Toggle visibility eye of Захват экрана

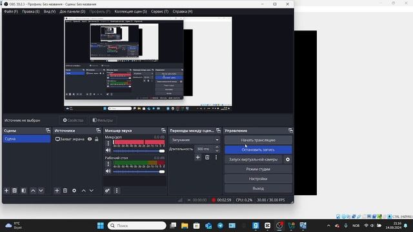pyautogui.click(x=90, y=139)
